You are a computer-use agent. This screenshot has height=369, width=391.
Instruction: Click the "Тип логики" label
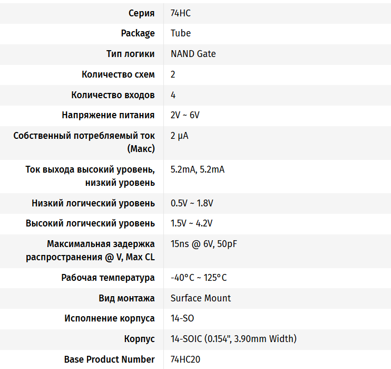click(130, 54)
